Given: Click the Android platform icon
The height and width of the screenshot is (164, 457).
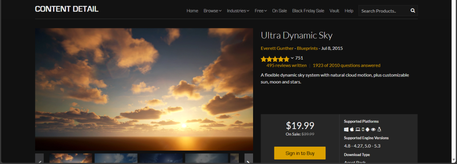Looking at the screenshot, I should pos(367,129).
